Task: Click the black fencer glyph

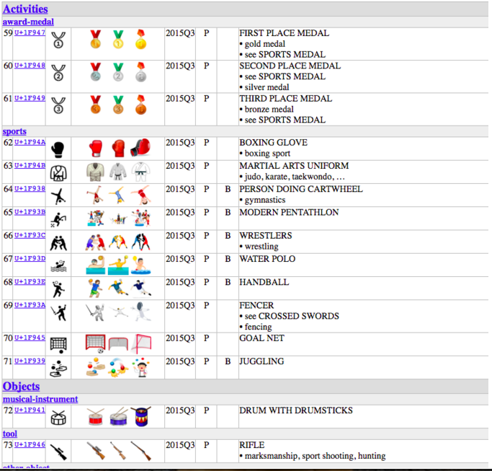Action: 59,313
